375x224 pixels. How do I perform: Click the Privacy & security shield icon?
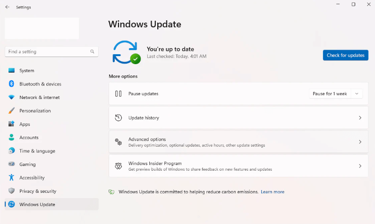point(11,191)
